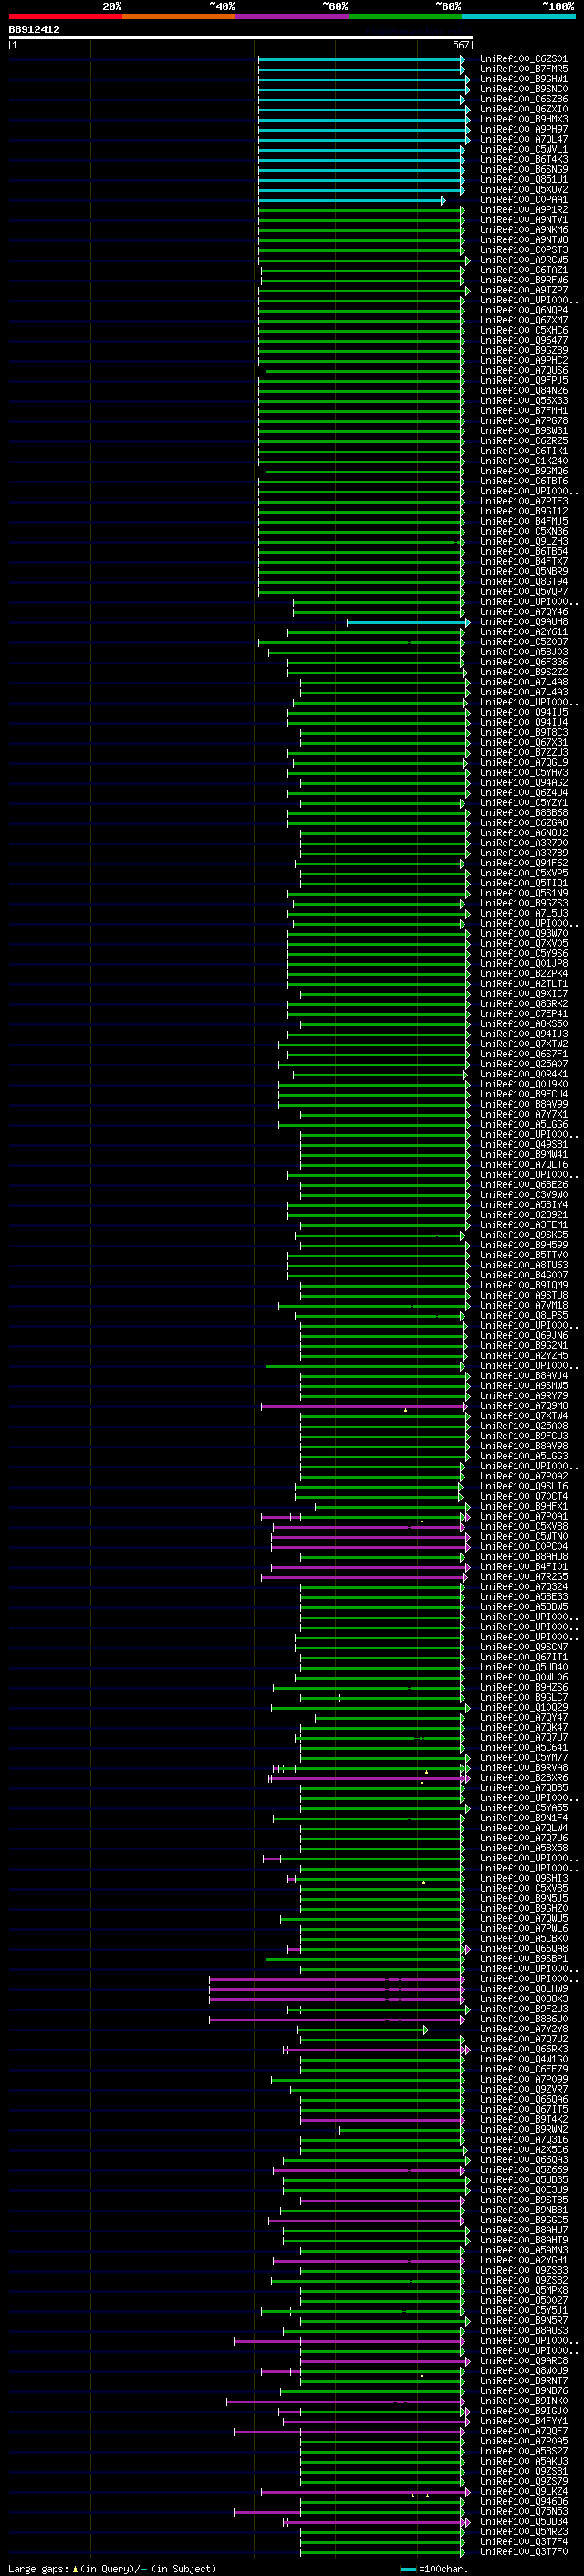Select label UniRef100_Q9AUH8
Viewport: 584px width, 2576px height.
tap(523, 622)
